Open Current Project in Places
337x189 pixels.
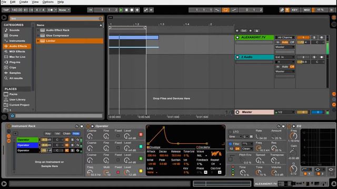pyautogui.click(x=19, y=105)
